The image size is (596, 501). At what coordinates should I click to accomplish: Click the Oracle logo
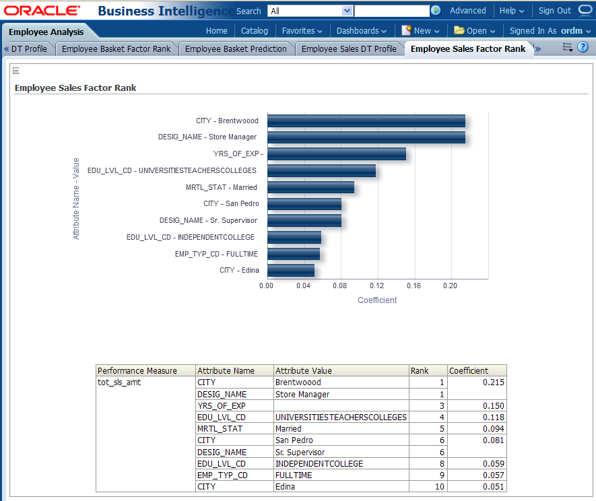click(42, 11)
